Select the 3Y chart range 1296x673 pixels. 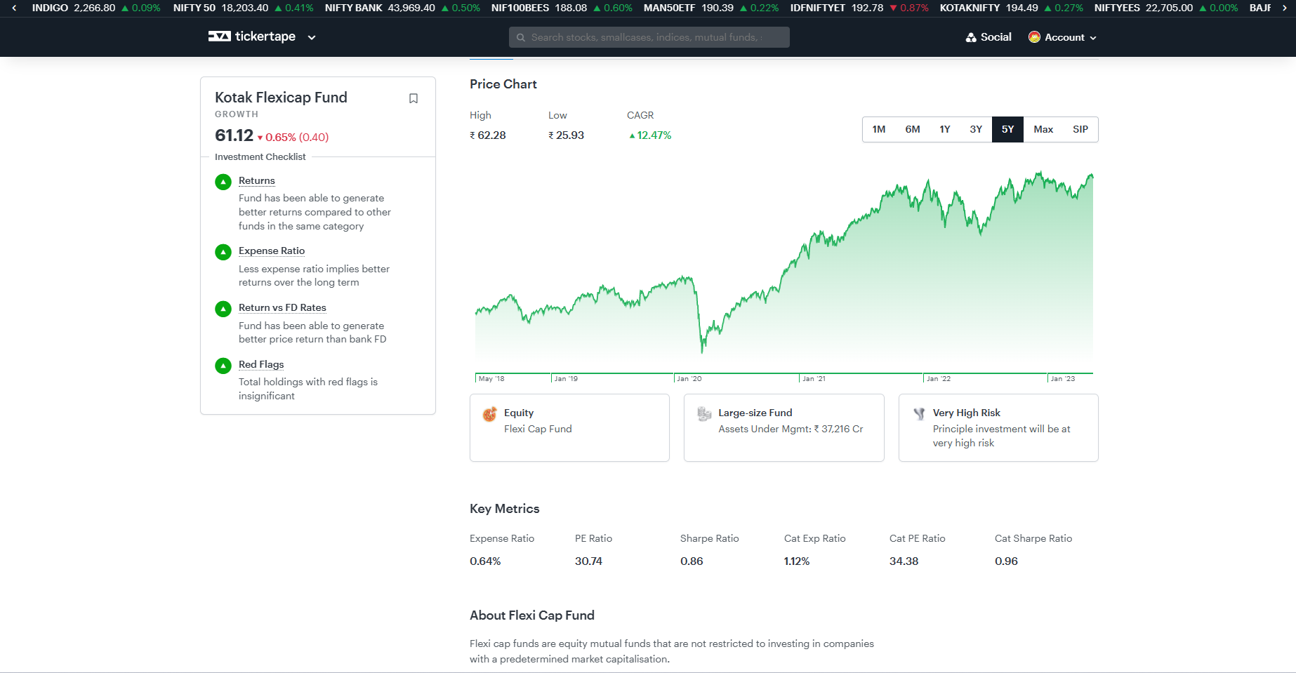(976, 129)
